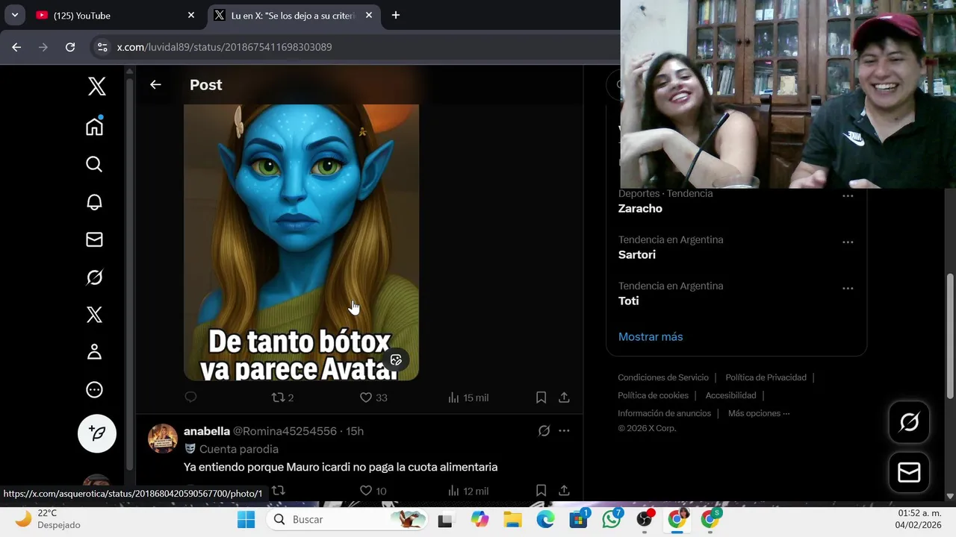The image size is (956, 537).
Task: Open Task View on taskbar
Action: click(x=445, y=519)
